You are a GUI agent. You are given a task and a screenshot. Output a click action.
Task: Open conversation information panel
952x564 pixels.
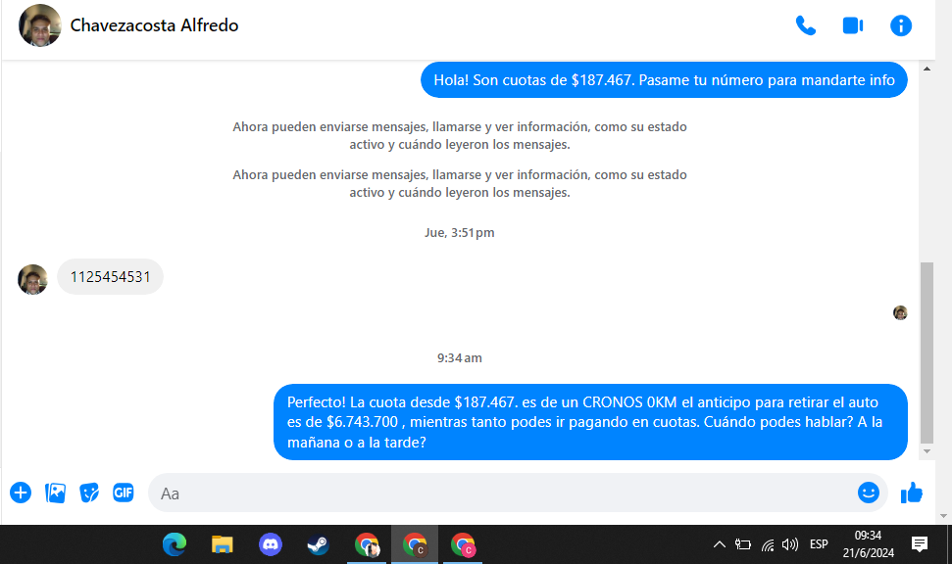[901, 25]
